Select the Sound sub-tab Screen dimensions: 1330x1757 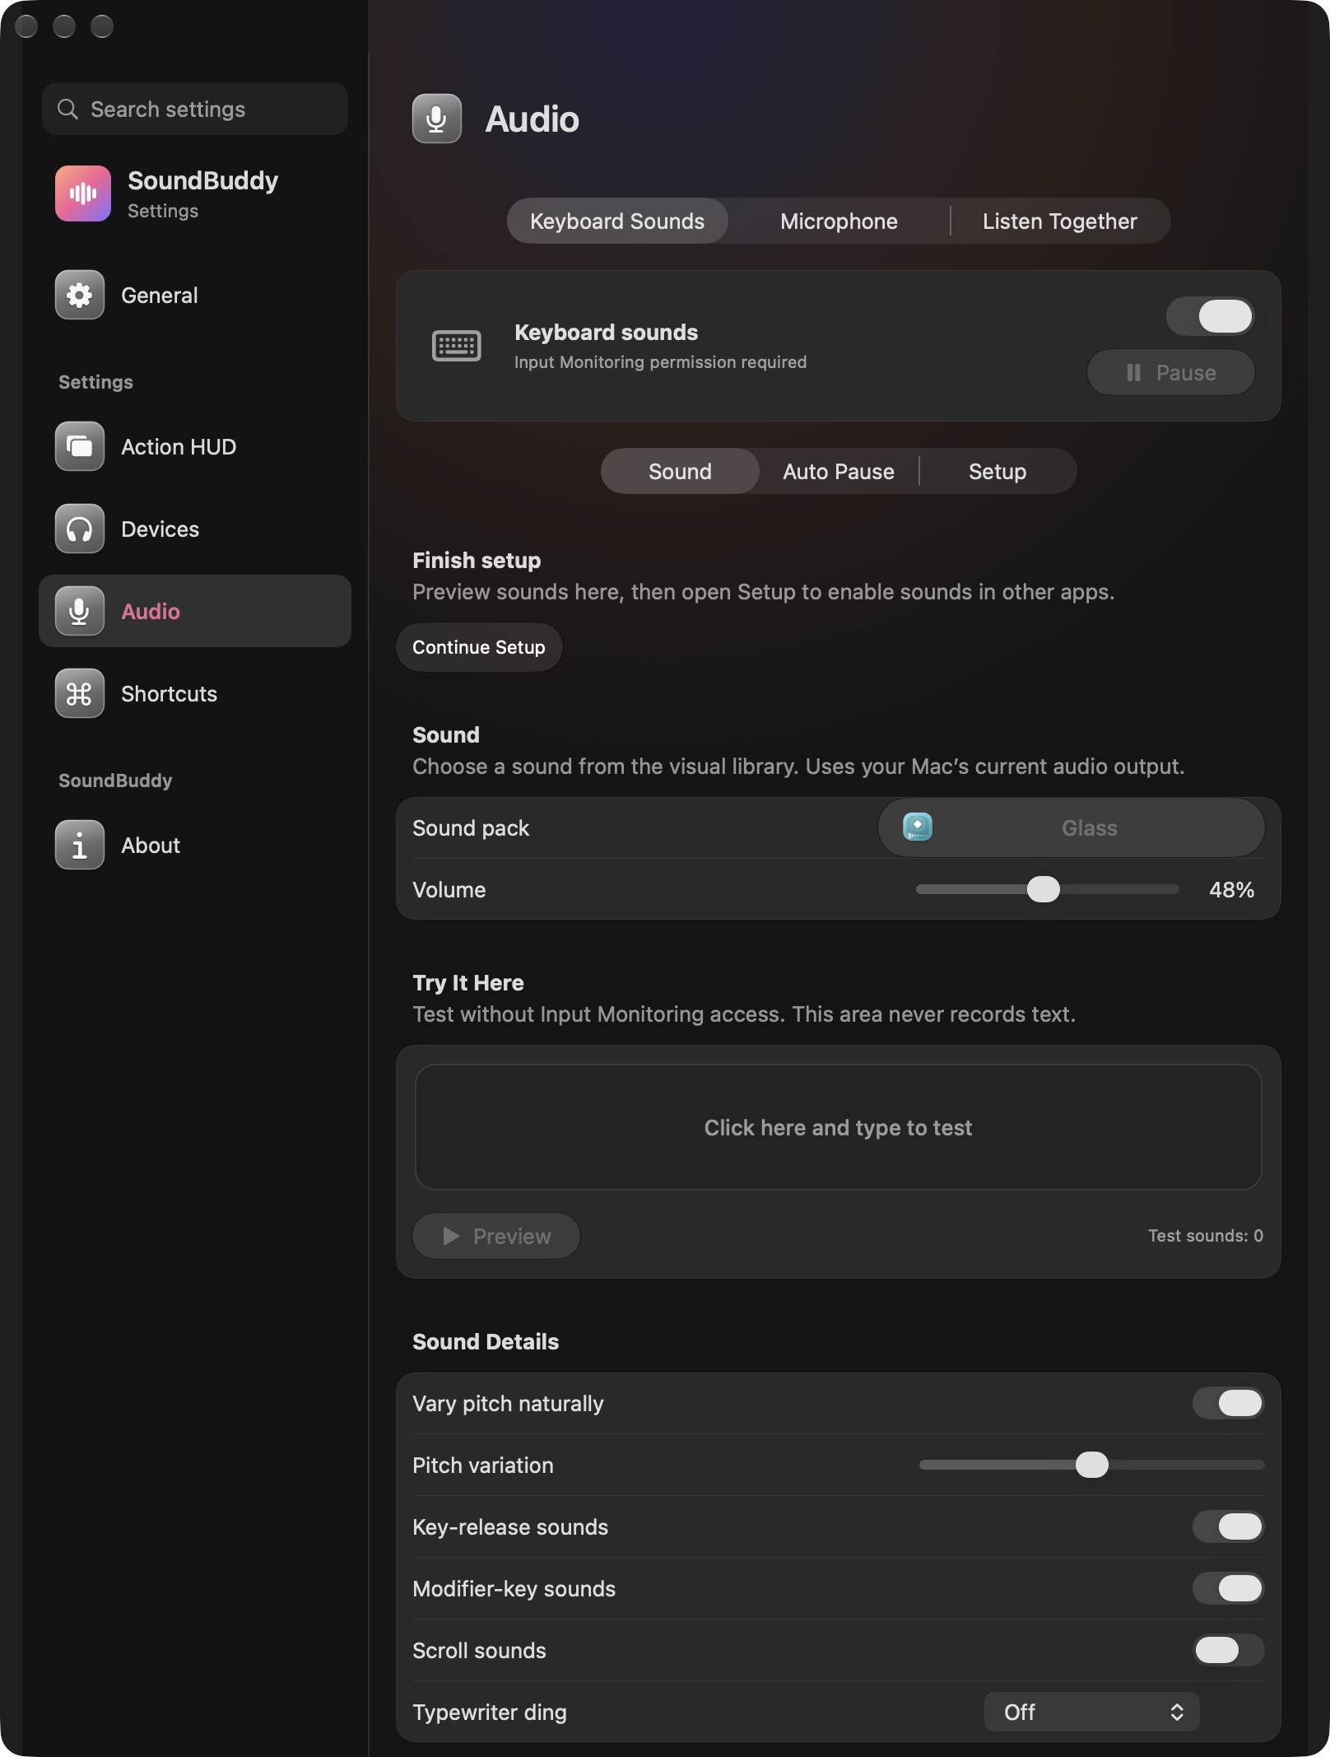click(x=680, y=471)
